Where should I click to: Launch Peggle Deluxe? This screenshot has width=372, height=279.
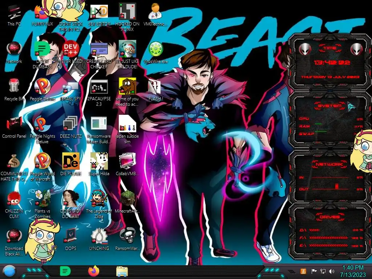point(42,90)
